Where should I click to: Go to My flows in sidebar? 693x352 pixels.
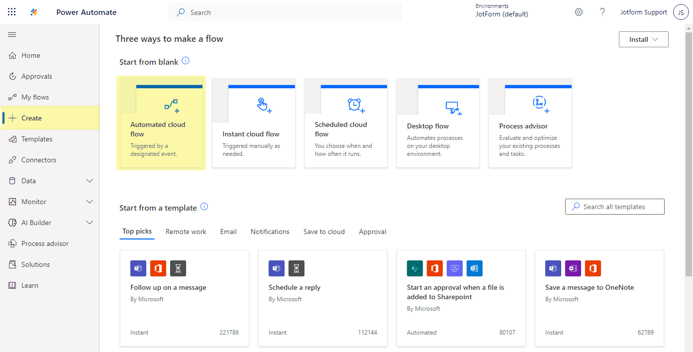35,97
